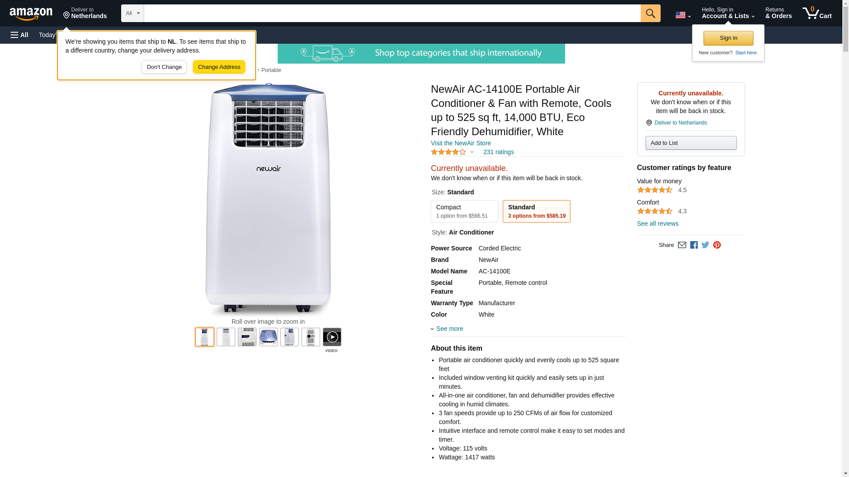The width and height of the screenshot is (849, 477).
Task: Click the Don't Change button
Action: [x=164, y=67]
